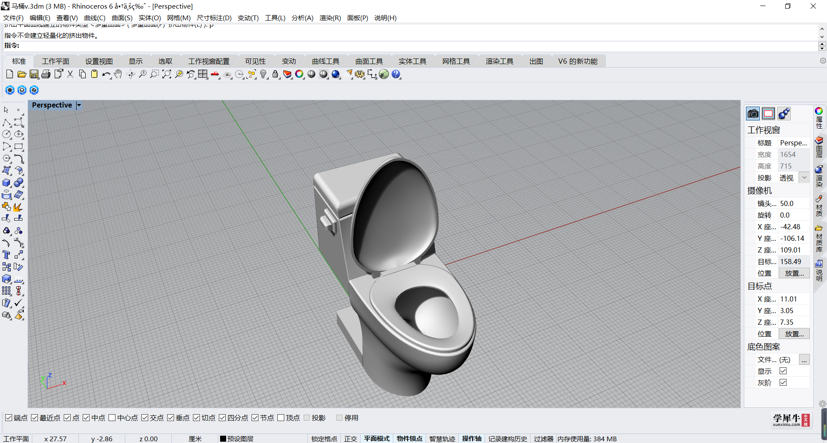Image resolution: width=827 pixels, height=443 pixels.
Task: Click the camera 位置 放置 button
Action: pyautogui.click(x=794, y=273)
